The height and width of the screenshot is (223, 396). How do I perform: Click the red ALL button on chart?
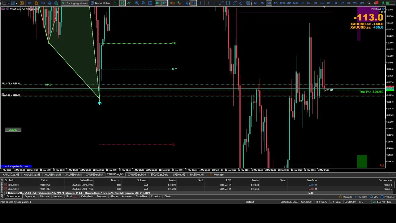point(382,165)
